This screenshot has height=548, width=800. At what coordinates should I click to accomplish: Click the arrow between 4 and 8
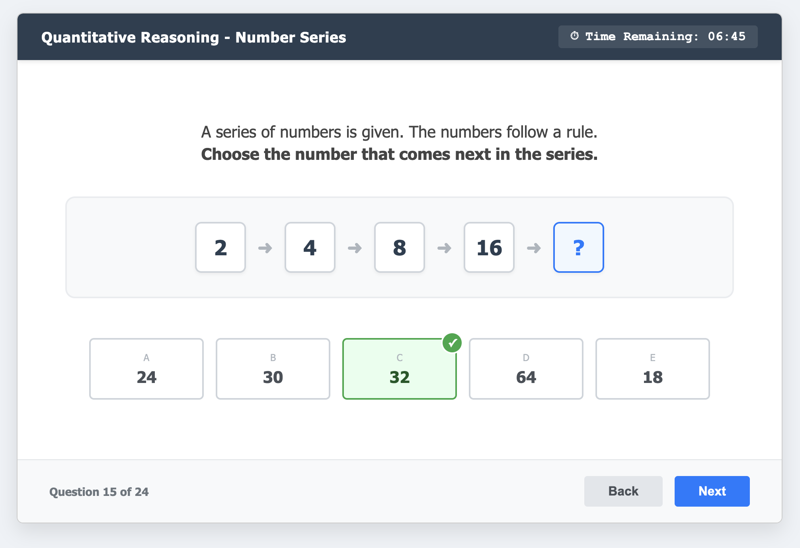pyautogui.click(x=355, y=248)
